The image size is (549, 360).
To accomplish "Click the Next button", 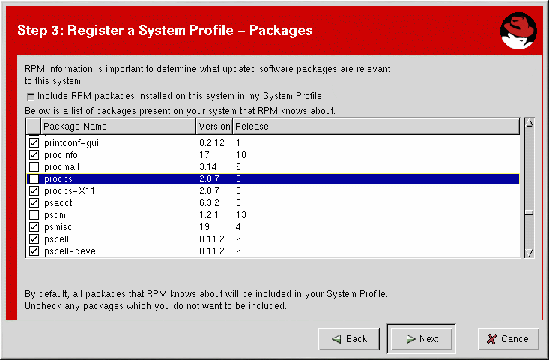I will click(x=421, y=338).
